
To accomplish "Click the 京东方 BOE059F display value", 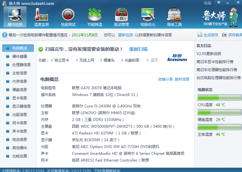I will coord(95,140).
